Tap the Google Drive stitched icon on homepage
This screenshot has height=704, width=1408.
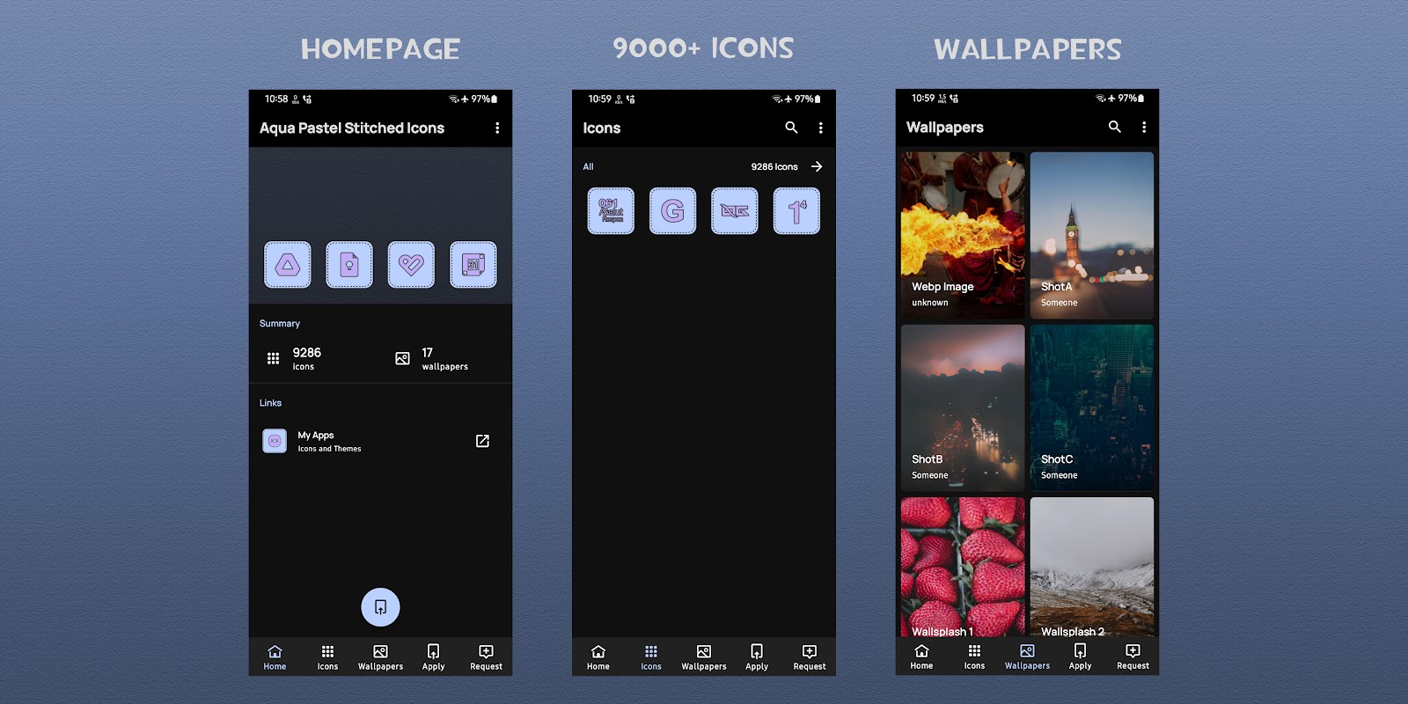tap(288, 265)
